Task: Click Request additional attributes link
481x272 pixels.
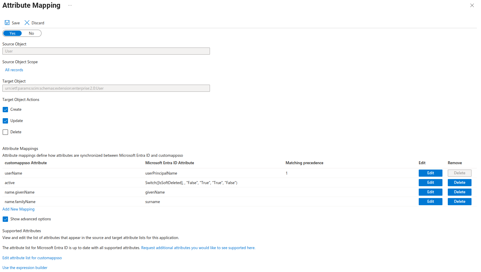Action: click(x=198, y=248)
